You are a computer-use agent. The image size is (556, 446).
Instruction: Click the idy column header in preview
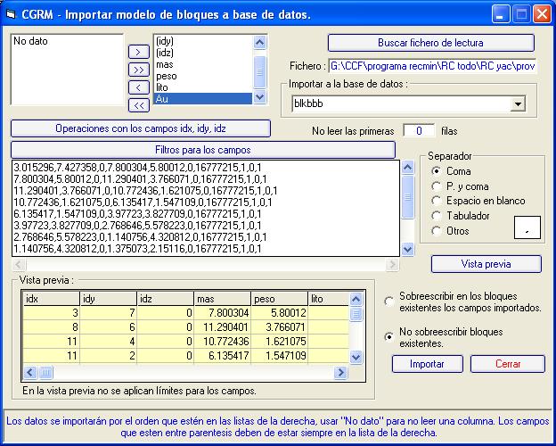click(109, 299)
